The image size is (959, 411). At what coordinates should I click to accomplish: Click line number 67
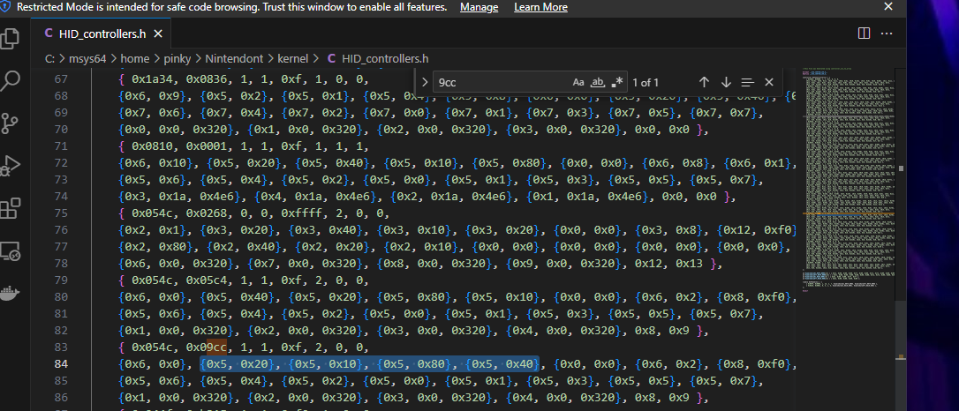[x=61, y=78]
